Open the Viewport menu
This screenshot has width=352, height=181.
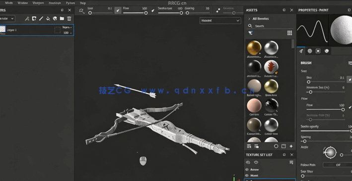coord(38,3)
